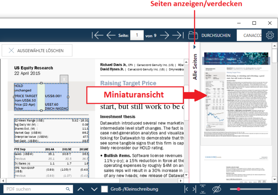
Task: Click the page number input field
Action: pyautogui.click(x=137, y=35)
